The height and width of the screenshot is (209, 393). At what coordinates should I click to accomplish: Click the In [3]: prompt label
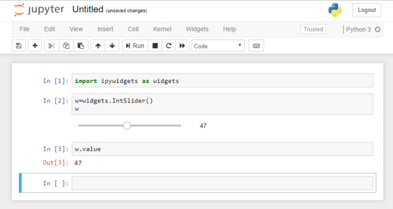(x=56, y=149)
